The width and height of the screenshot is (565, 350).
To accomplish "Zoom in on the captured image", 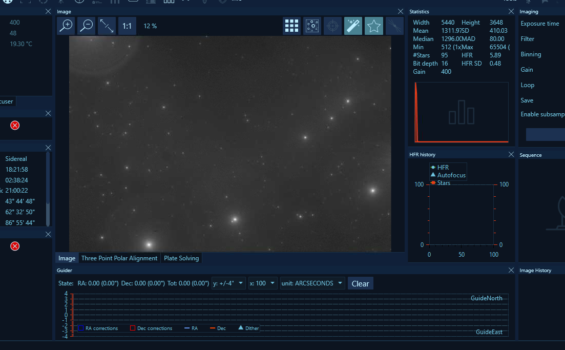I will point(66,26).
